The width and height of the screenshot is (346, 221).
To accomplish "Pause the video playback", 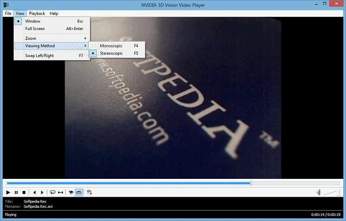I will (16, 193).
